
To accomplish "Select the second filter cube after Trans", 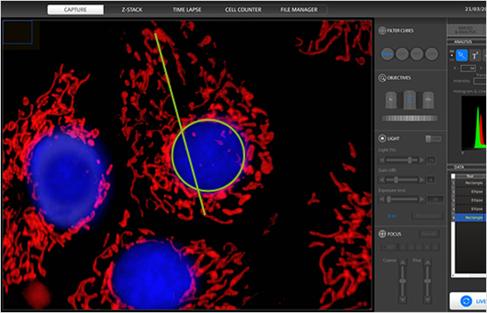I will click(x=402, y=54).
